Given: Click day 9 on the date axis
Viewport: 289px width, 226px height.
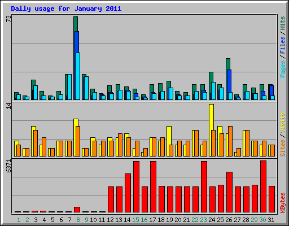Looking at the screenshot, I should (x=86, y=220).
